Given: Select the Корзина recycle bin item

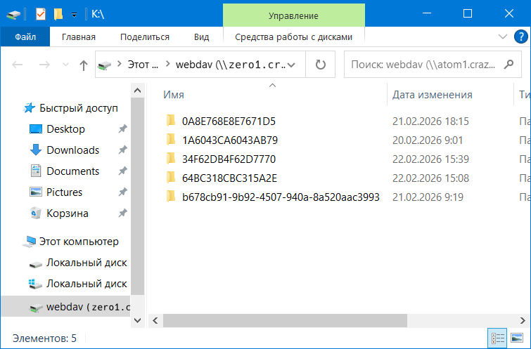Looking at the screenshot, I should pyautogui.click(x=67, y=213).
